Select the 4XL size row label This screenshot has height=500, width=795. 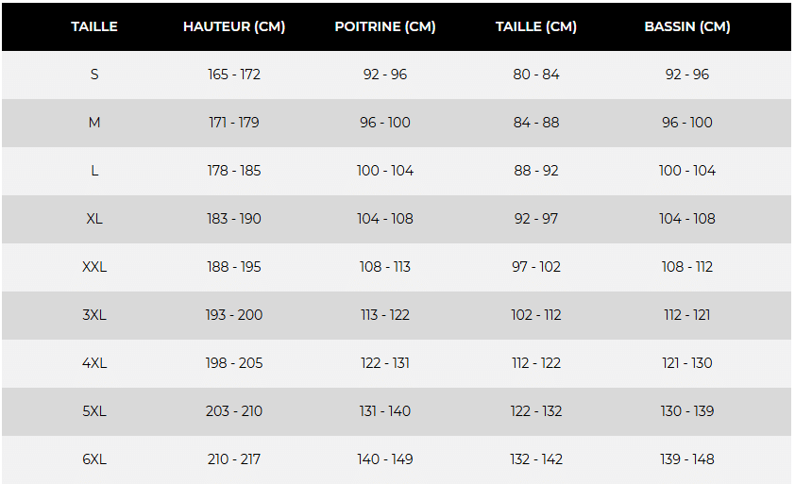[94, 363]
